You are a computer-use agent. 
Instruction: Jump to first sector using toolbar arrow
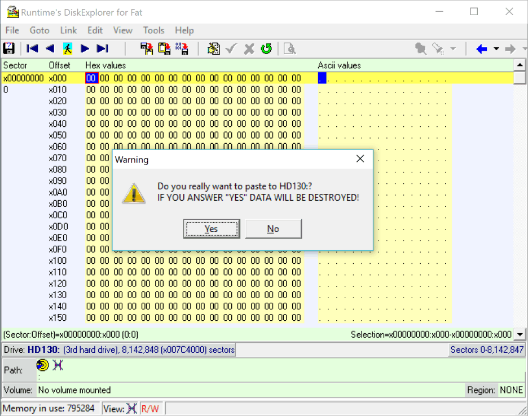33,48
